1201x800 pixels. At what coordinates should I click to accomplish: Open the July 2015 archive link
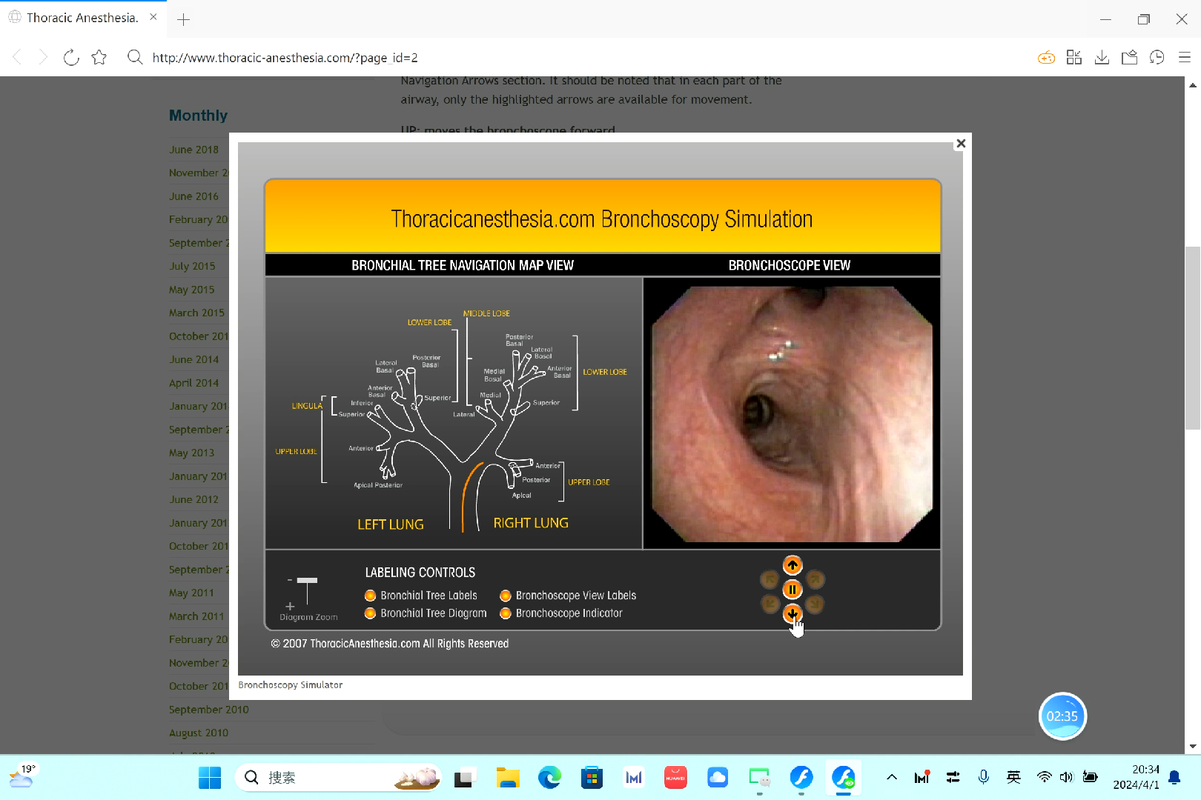(x=192, y=266)
